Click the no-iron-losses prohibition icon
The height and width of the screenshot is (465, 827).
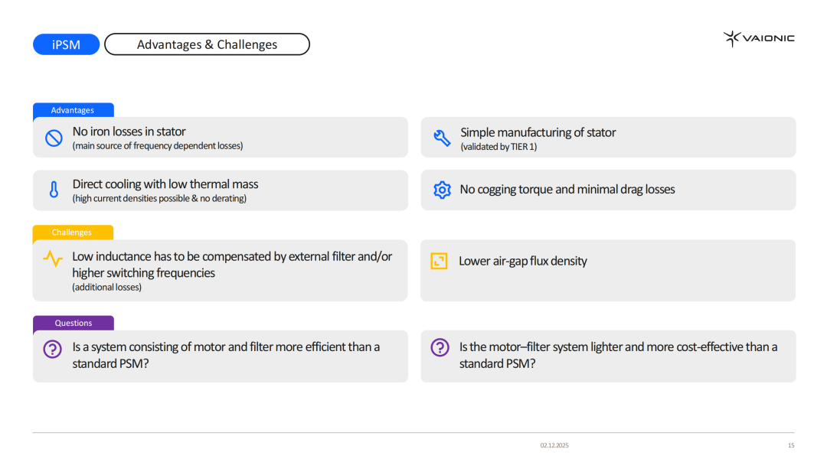click(54, 138)
